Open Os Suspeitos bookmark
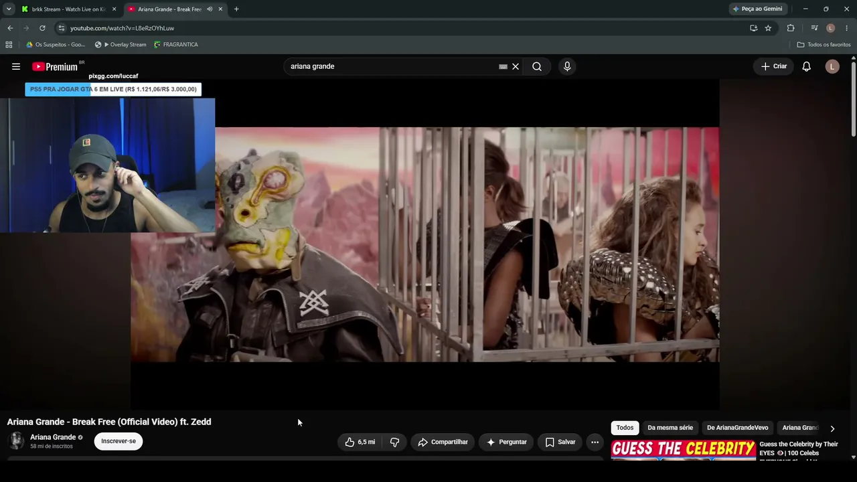 point(56,45)
